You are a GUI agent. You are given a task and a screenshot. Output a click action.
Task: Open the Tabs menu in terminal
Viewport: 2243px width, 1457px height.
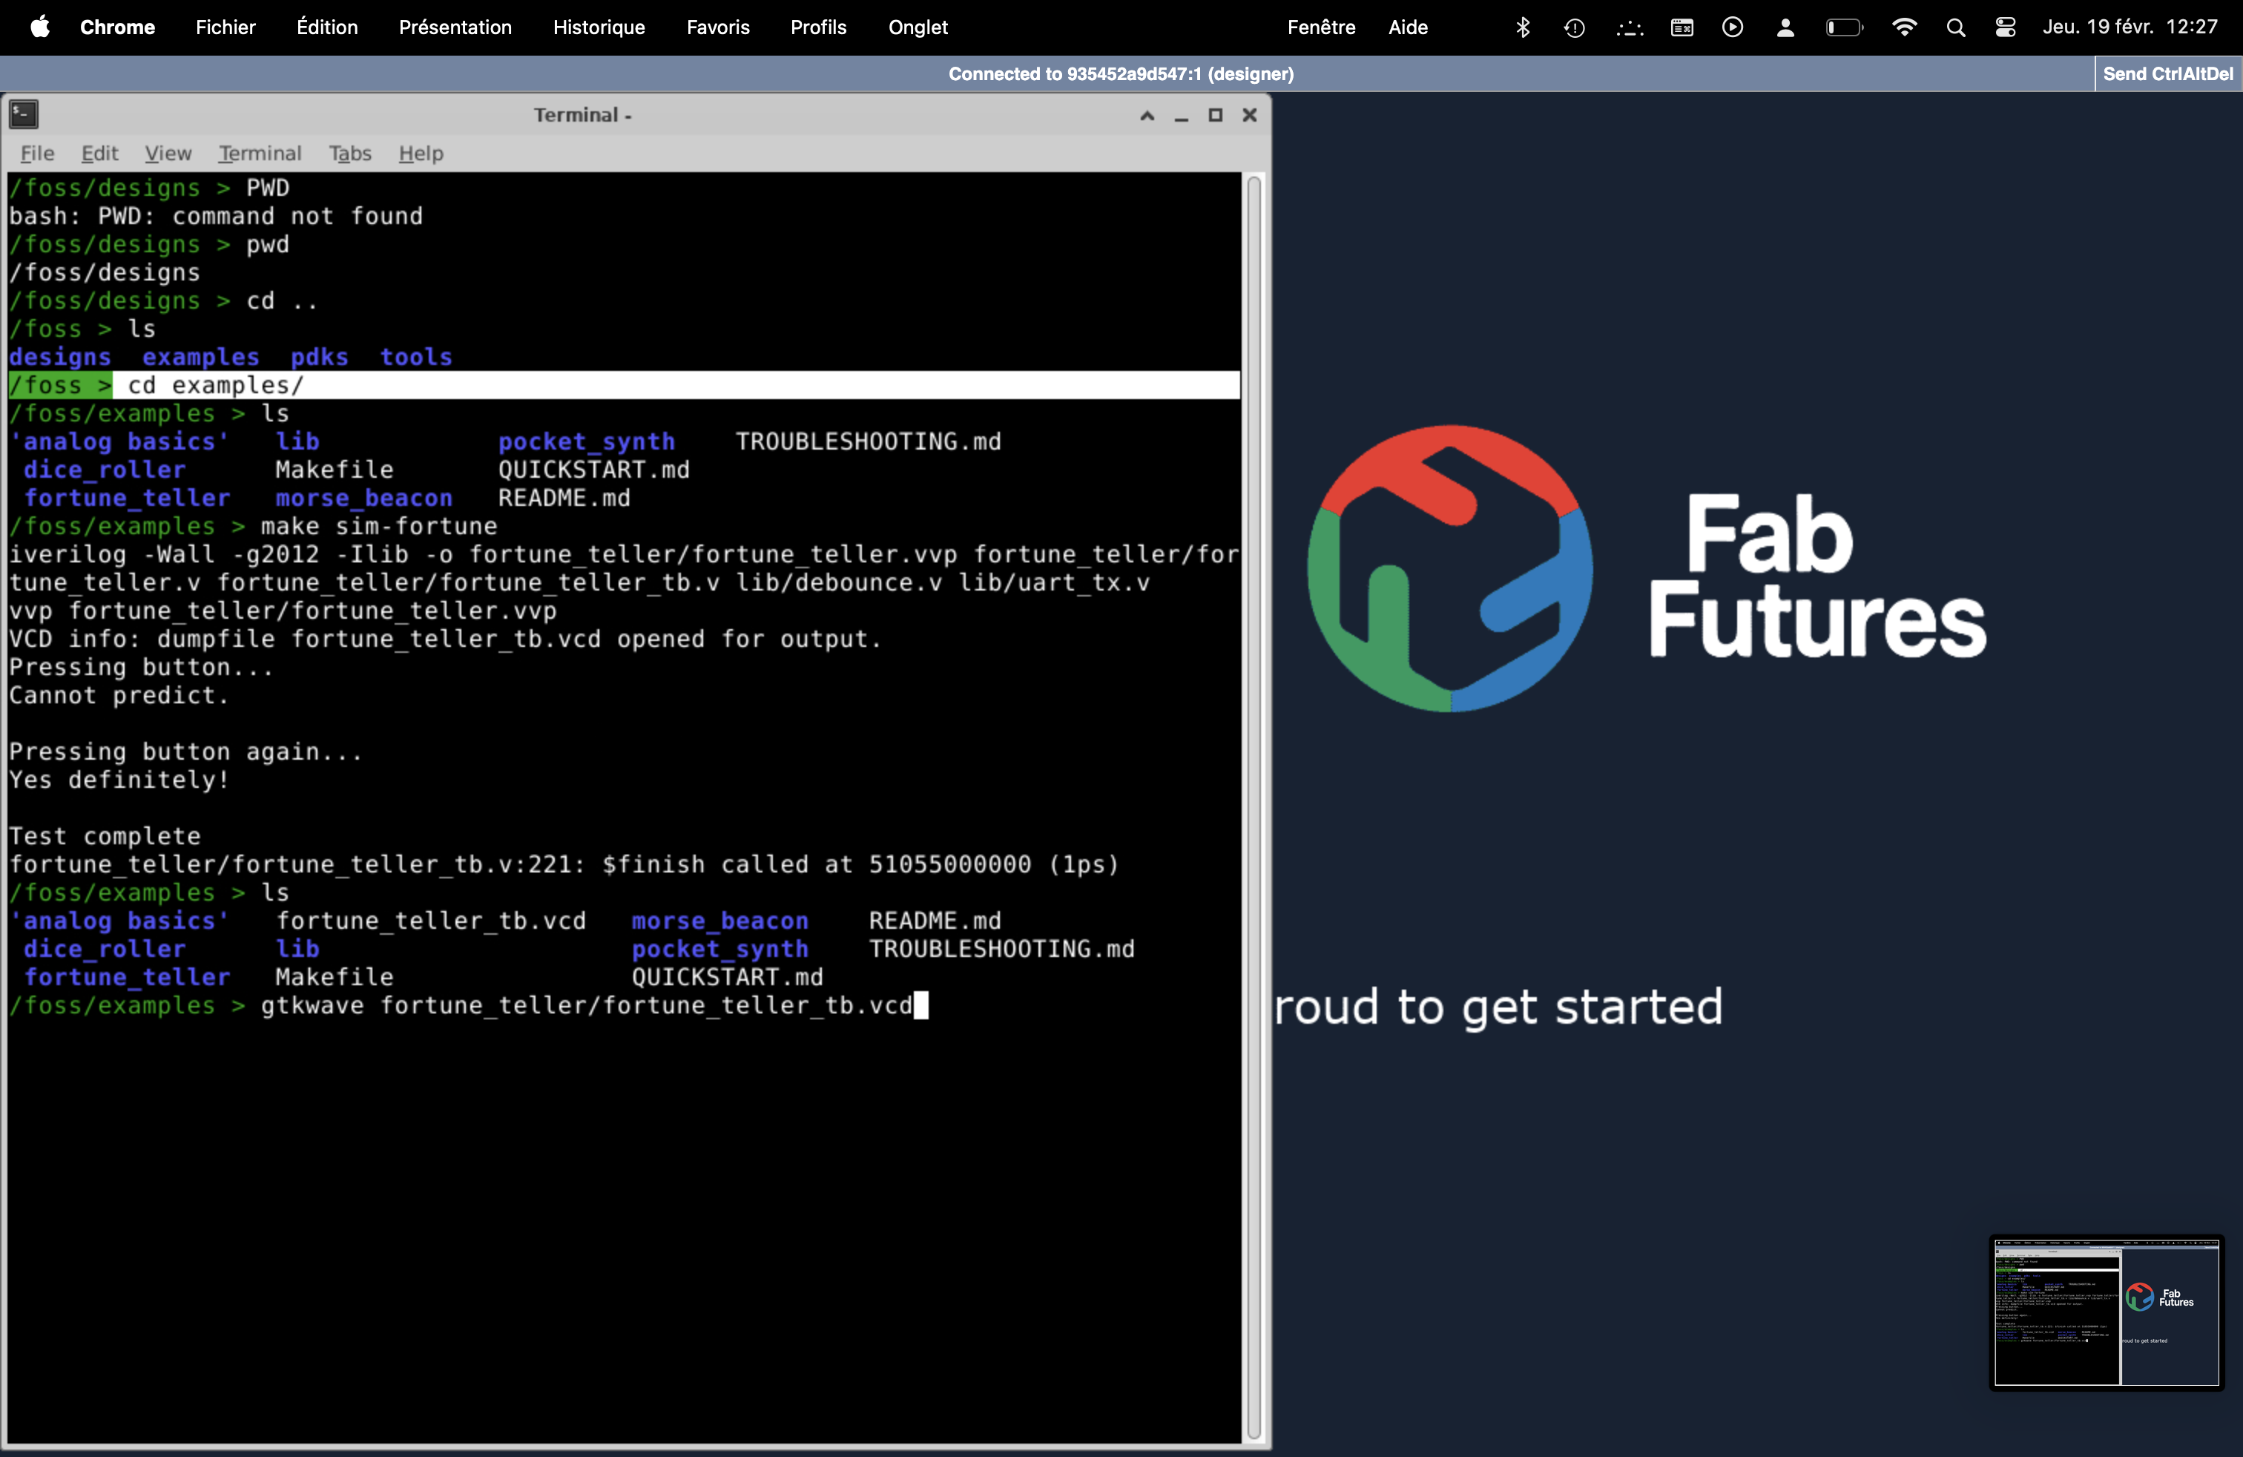[349, 153]
